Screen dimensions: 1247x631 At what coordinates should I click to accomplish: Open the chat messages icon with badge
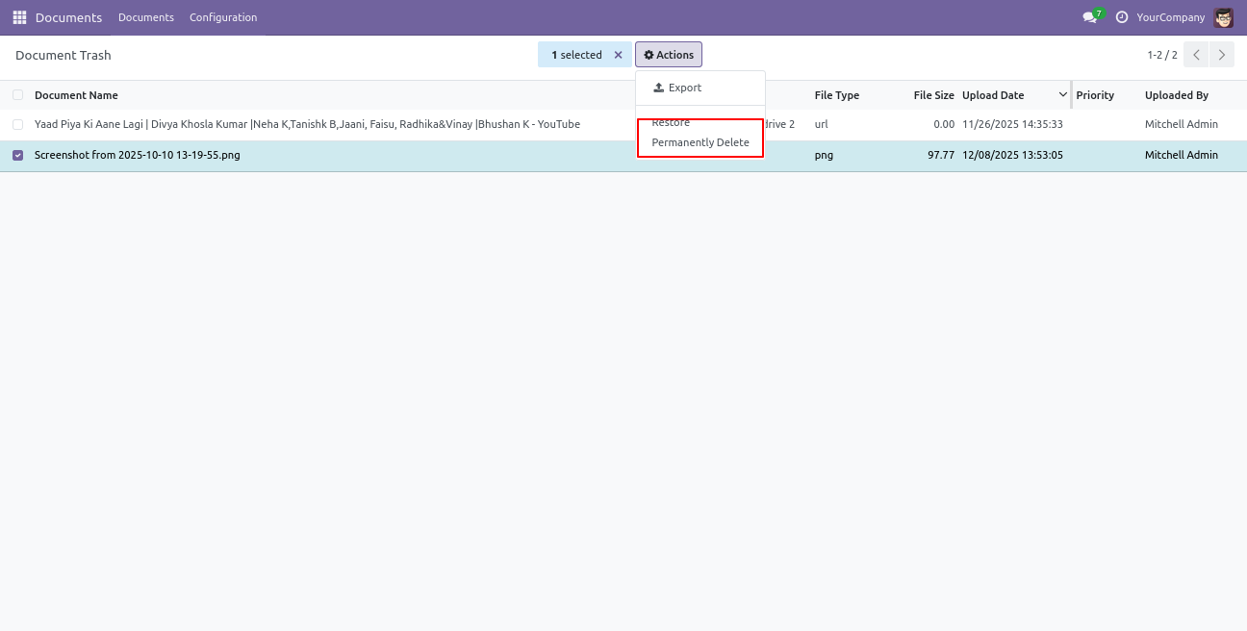1089,17
